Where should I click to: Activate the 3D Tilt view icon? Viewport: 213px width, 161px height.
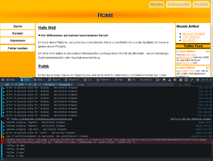(175, 80)
